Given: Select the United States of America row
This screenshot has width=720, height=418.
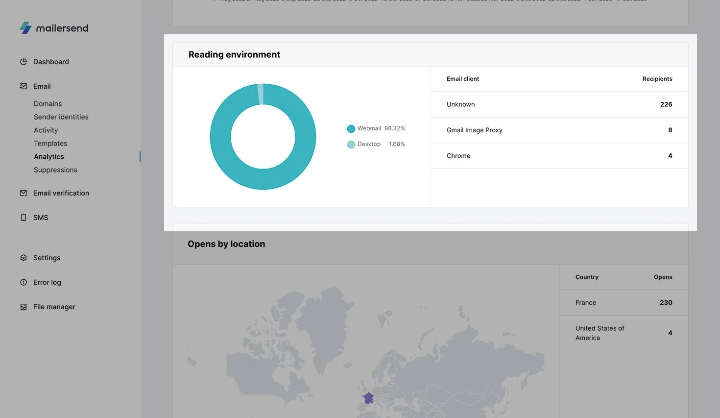Looking at the screenshot, I should (624, 333).
